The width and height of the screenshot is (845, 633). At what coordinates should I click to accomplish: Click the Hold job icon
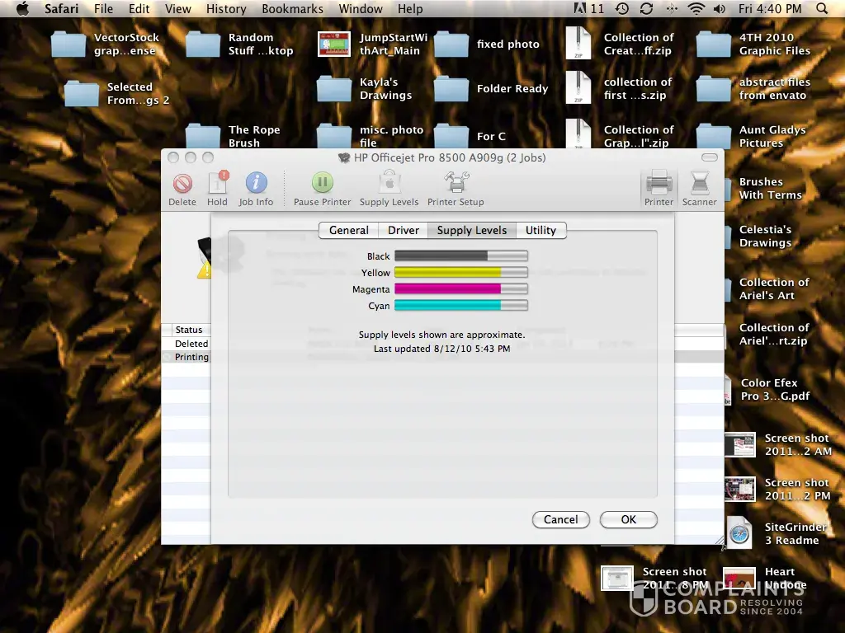click(x=217, y=183)
